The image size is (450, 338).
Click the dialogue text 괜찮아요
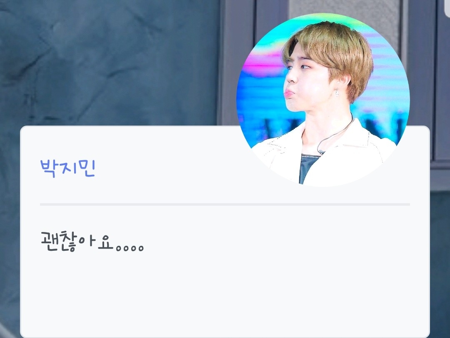point(77,242)
